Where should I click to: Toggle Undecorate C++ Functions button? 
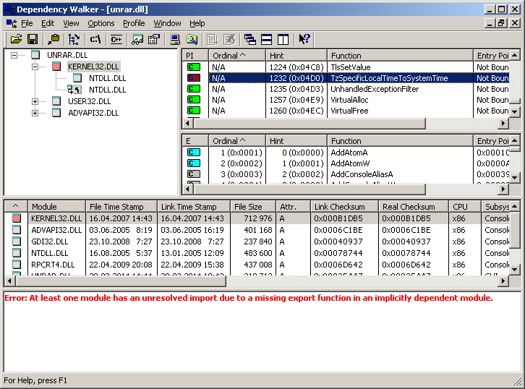coord(116,40)
